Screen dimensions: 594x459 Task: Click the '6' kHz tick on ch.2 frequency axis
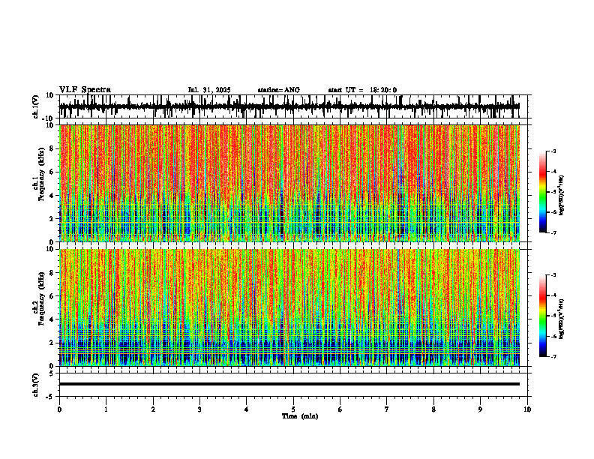click(52, 296)
